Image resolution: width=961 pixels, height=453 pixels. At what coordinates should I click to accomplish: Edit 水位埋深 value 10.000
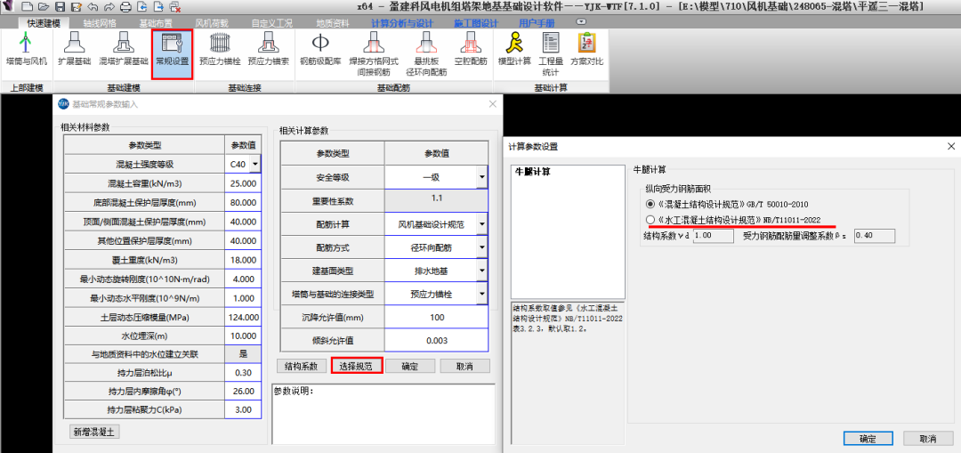243,335
